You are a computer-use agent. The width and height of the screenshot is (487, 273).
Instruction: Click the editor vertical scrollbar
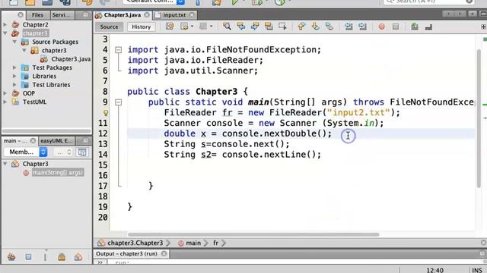tap(479, 118)
